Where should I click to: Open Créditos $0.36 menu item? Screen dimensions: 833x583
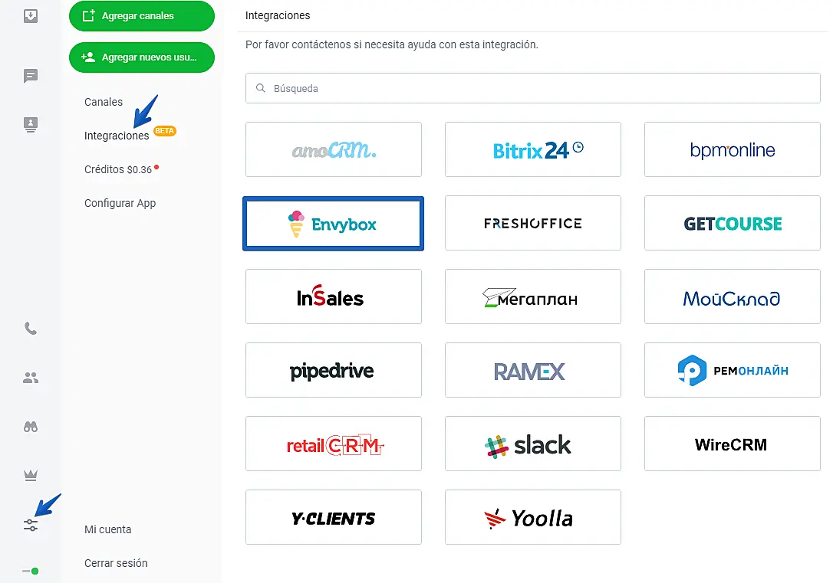tap(118, 170)
